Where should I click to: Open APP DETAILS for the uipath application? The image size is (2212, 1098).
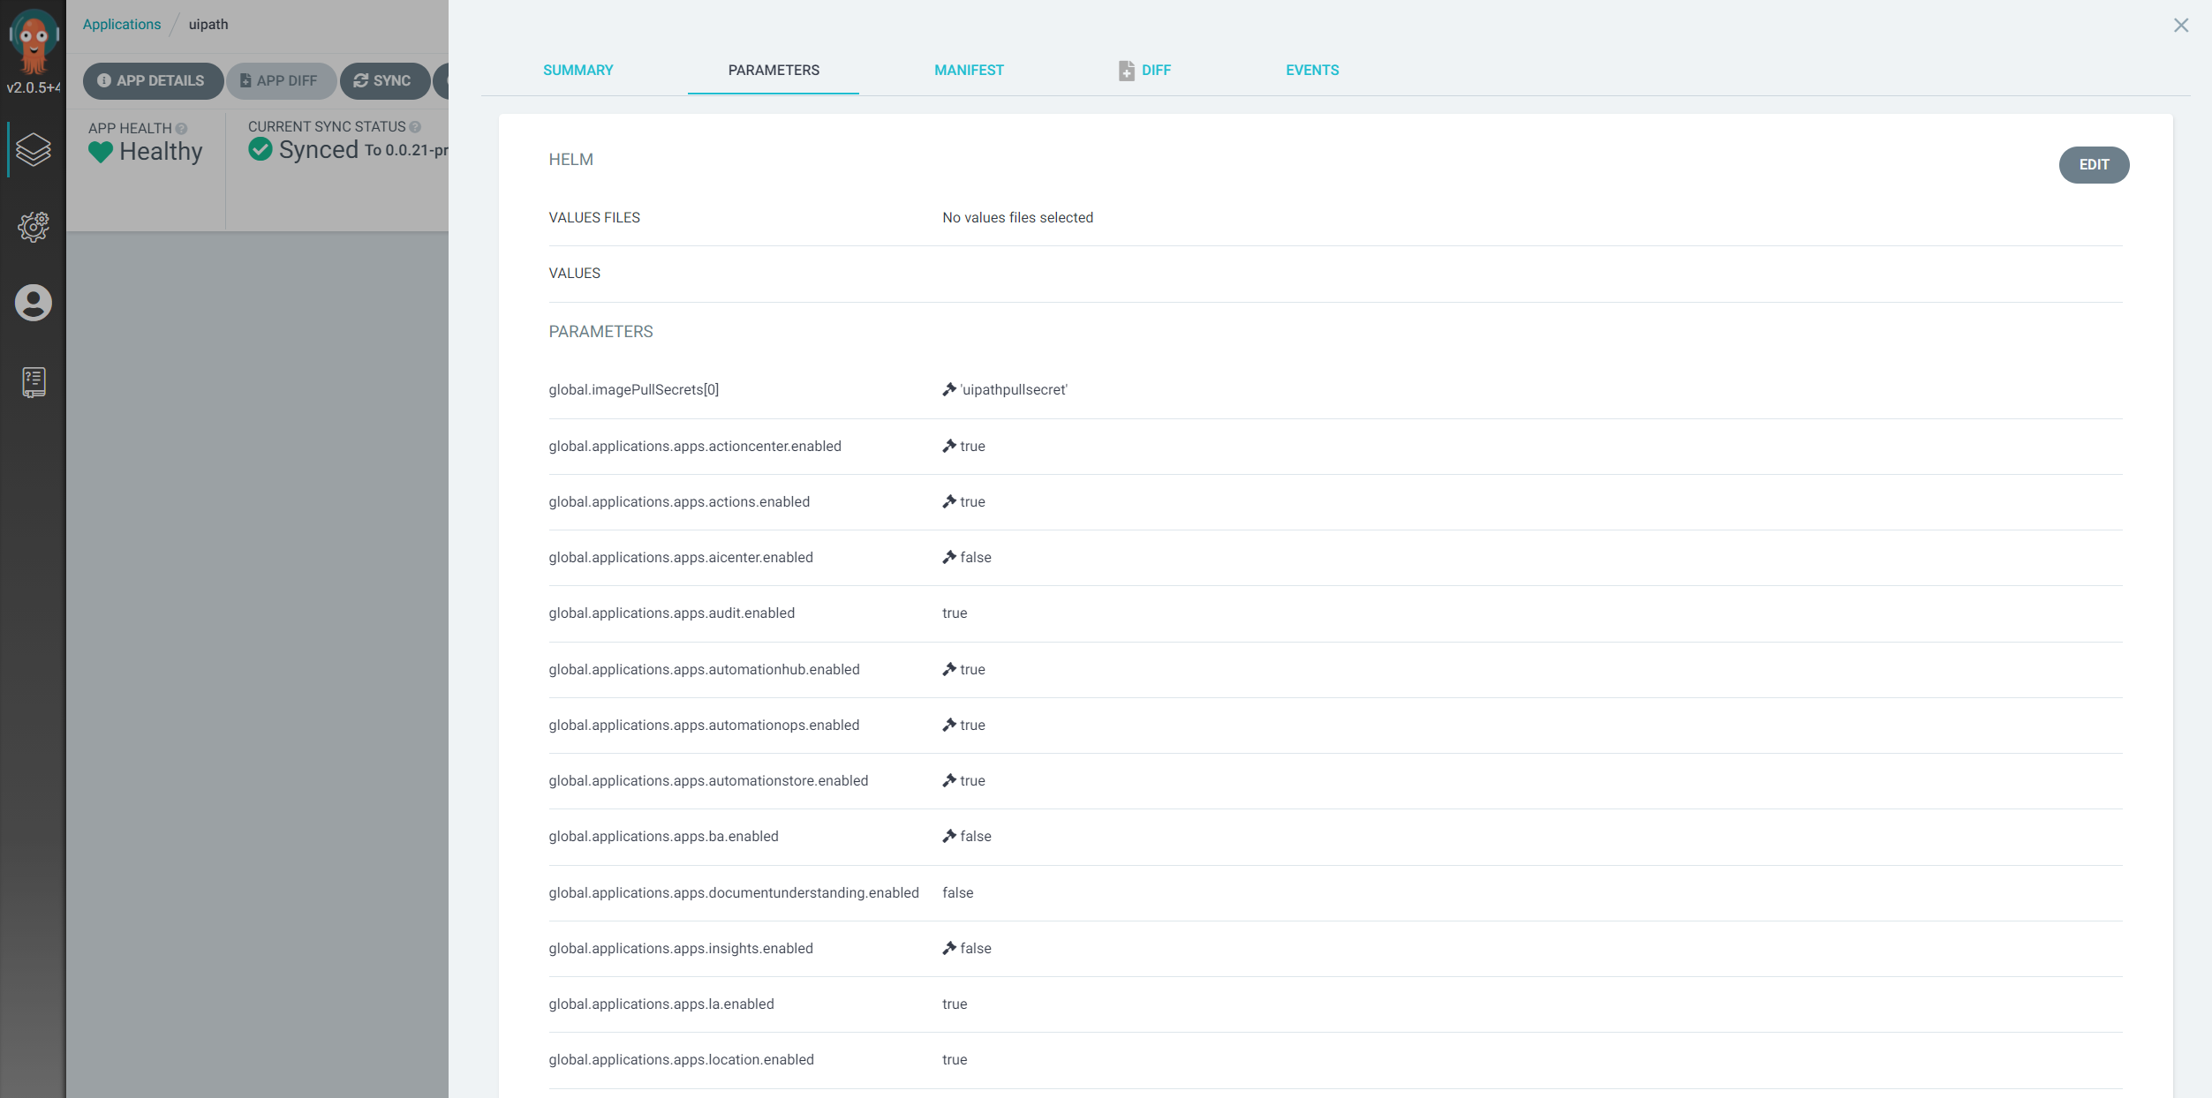[152, 80]
